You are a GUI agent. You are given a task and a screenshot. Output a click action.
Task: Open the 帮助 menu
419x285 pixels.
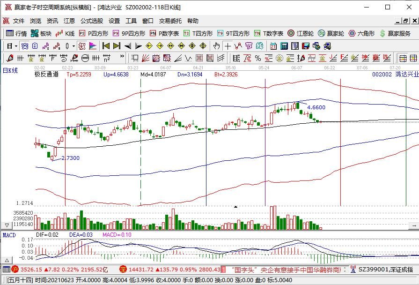(x=193, y=21)
